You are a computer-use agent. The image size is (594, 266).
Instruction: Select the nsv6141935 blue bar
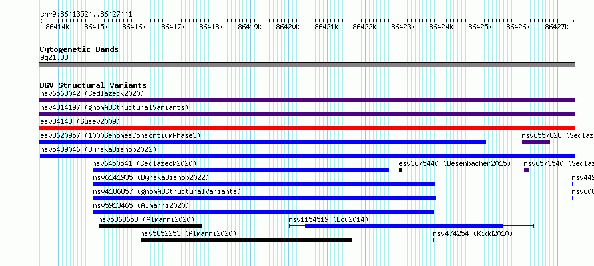coord(264,184)
